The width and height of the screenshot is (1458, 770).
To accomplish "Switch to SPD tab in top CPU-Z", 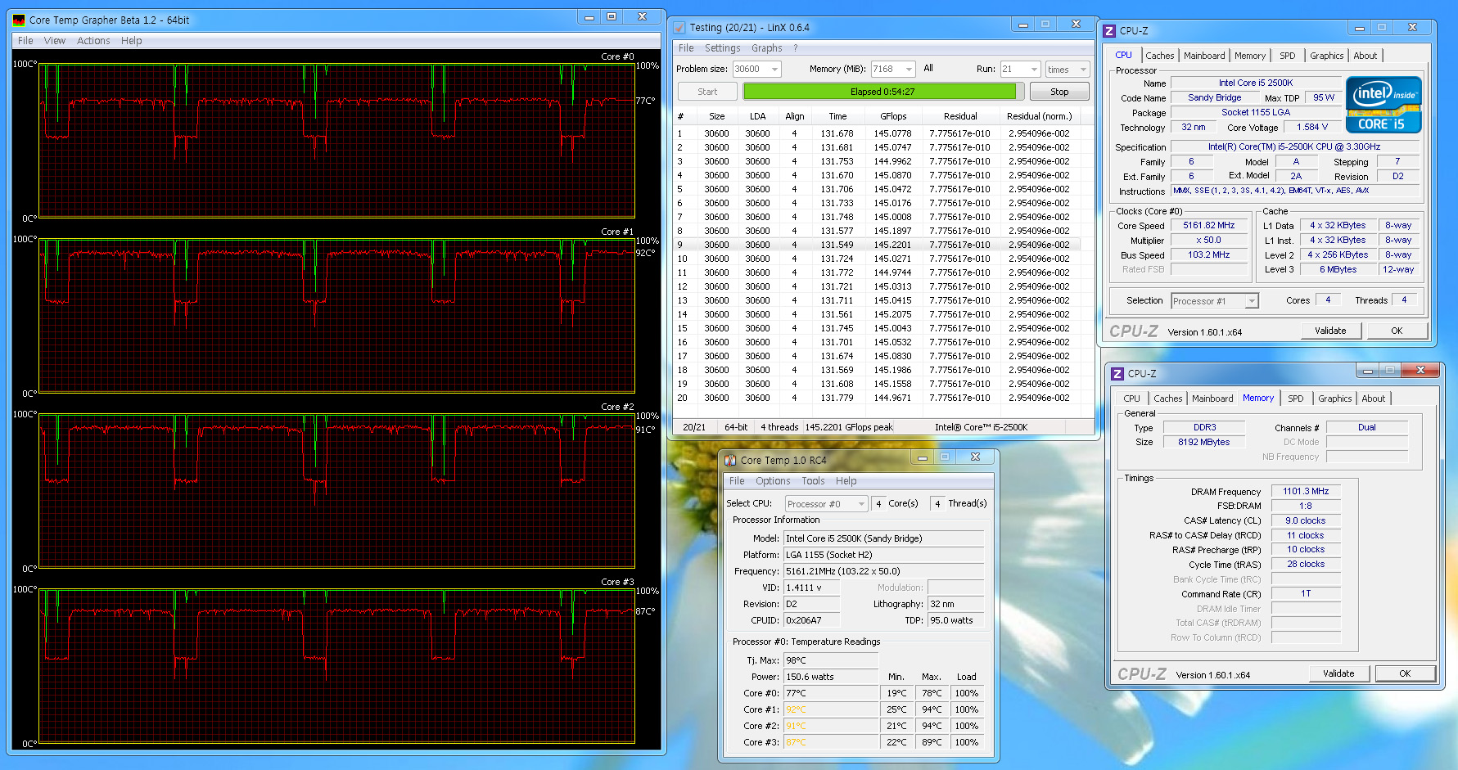I will point(1288,56).
